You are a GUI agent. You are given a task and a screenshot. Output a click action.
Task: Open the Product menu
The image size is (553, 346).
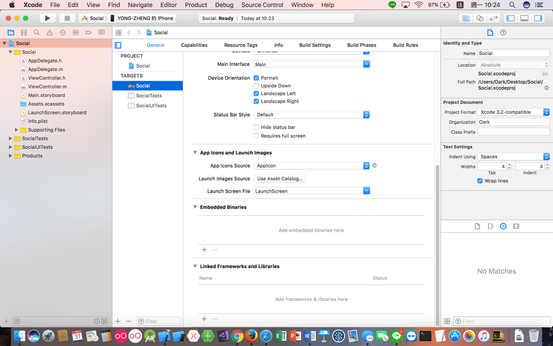[196, 5]
